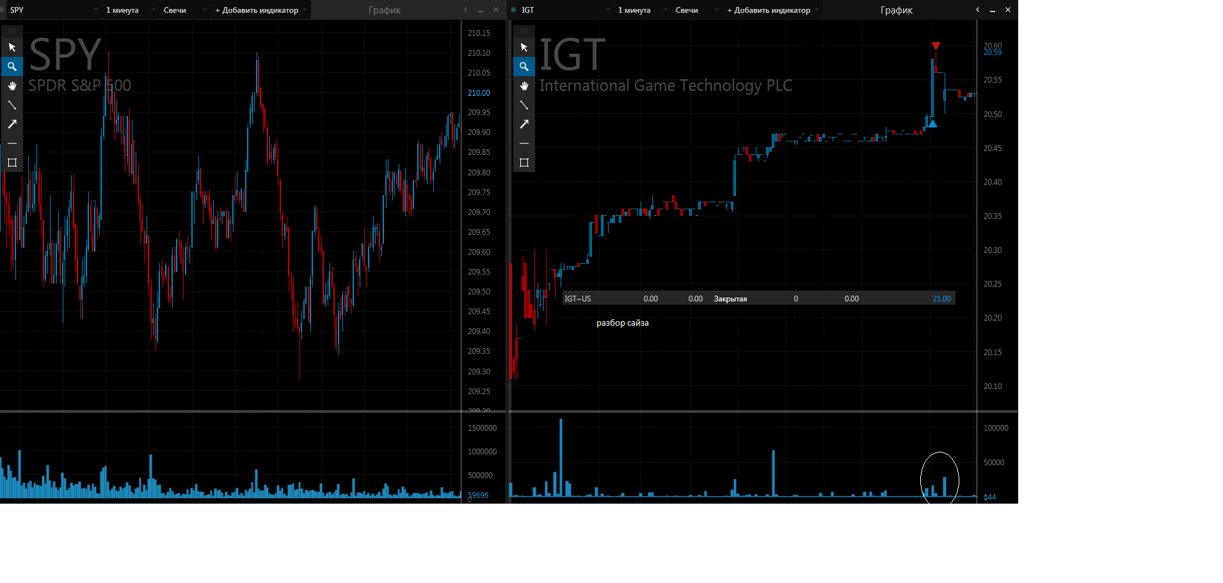Open the 1 минута timeframe dropdown in IGT window

tap(665, 10)
